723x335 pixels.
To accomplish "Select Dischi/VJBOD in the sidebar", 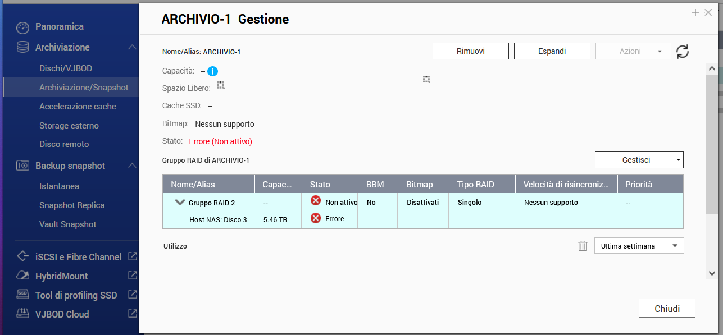I will 66,68.
